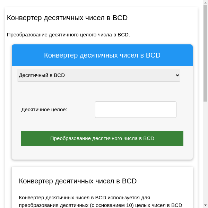Click the Десятичное целое label
The width and height of the screenshot is (208, 208).
(x=44, y=110)
